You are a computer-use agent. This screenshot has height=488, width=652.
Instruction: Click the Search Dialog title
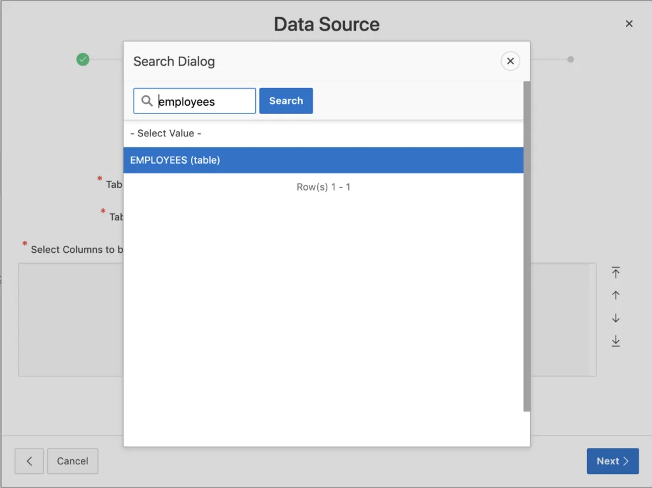[174, 62]
